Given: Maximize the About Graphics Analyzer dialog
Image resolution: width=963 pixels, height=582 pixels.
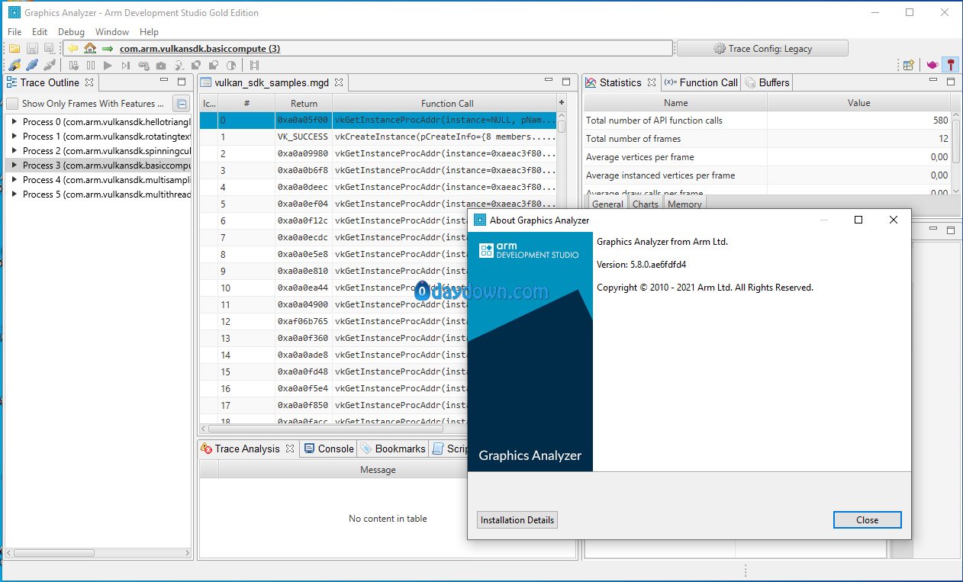Looking at the screenshot, I should tap(858, 220).
